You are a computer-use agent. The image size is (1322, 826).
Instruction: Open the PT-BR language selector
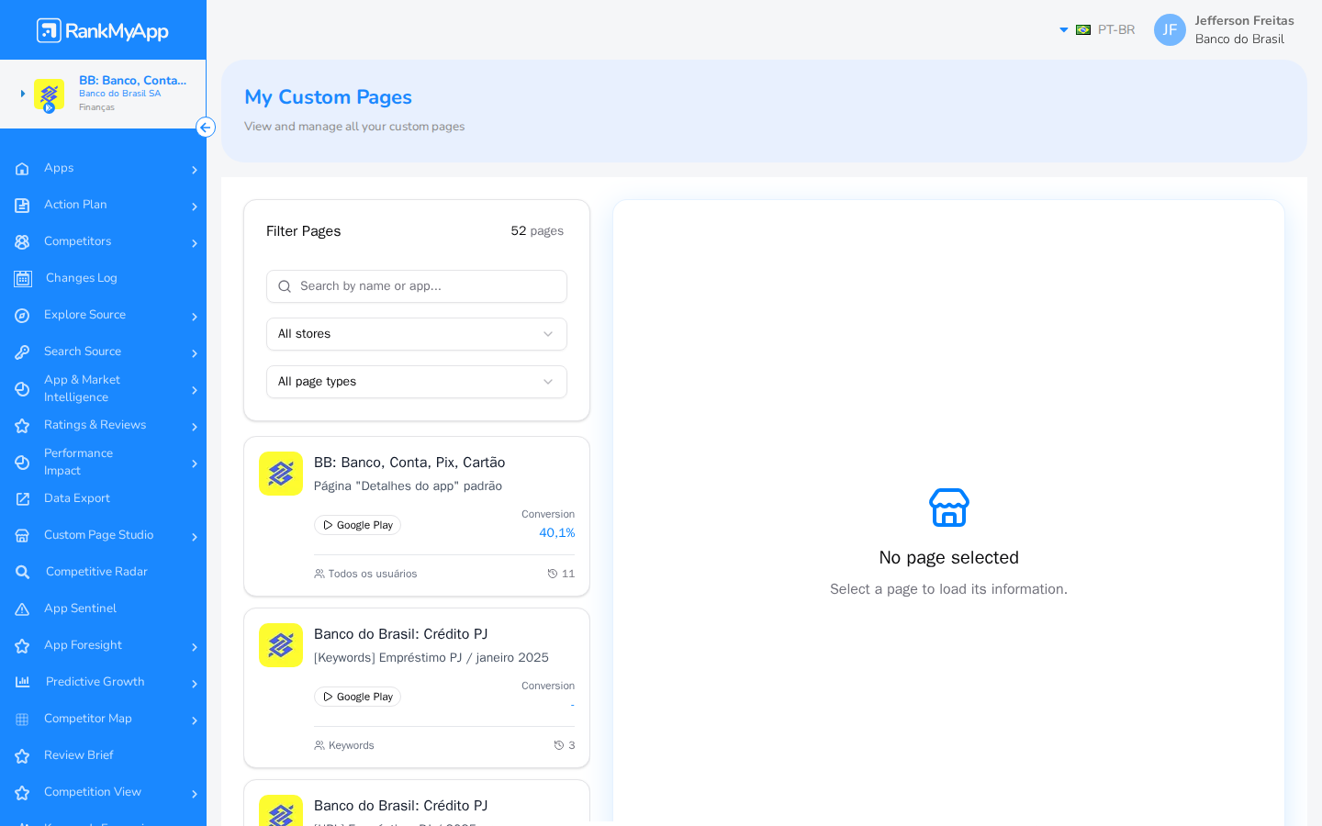[x=1097, y=30]
